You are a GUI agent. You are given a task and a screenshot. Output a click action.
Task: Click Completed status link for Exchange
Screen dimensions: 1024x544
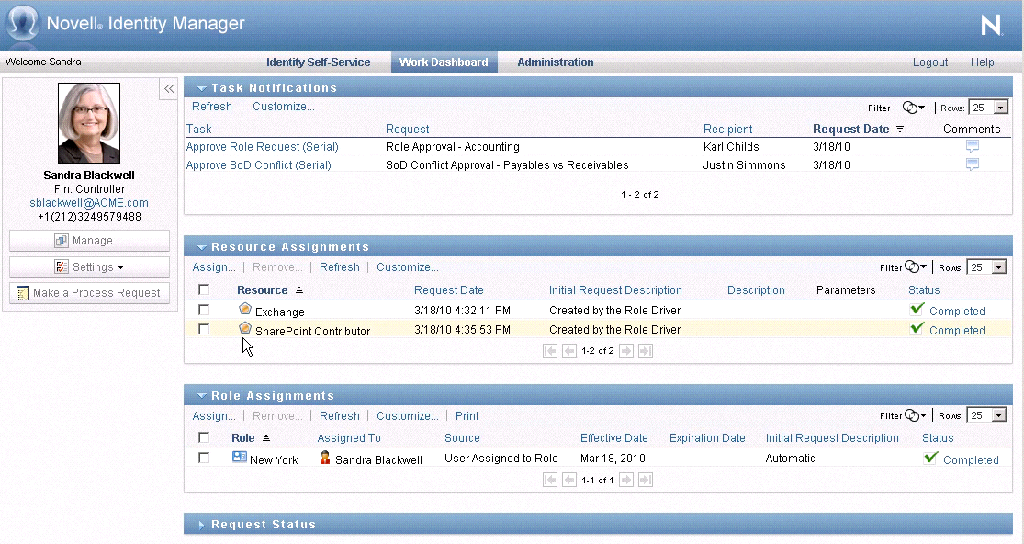point(957,312)
